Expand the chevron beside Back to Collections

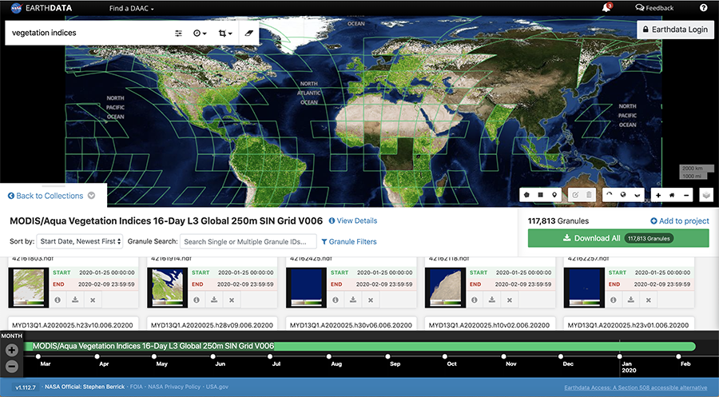coord(91,195)
